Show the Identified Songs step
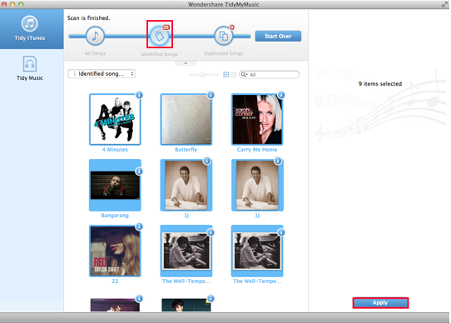The image size is (451, 323). (160, 36)
